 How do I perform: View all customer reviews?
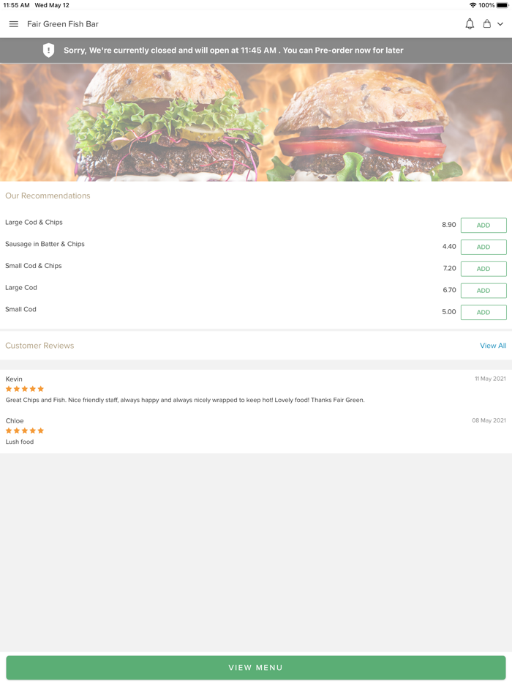pyautogui.click(x=493, y=346)
